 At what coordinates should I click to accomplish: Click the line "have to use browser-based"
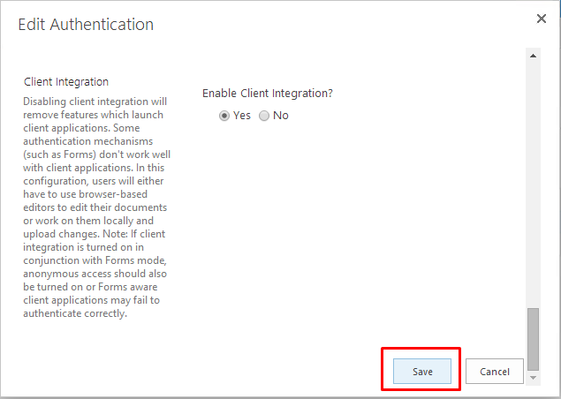pos(86,194)
